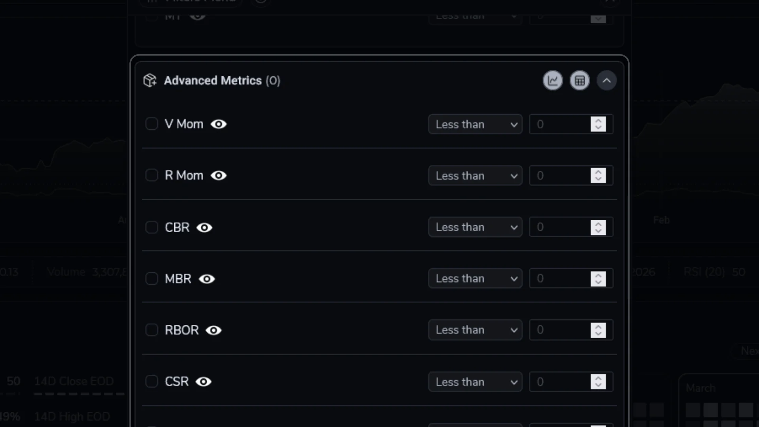Click the Advanced Metrics cube icon
Viewport: 759px width, 427px height.
tap(149, 80)
